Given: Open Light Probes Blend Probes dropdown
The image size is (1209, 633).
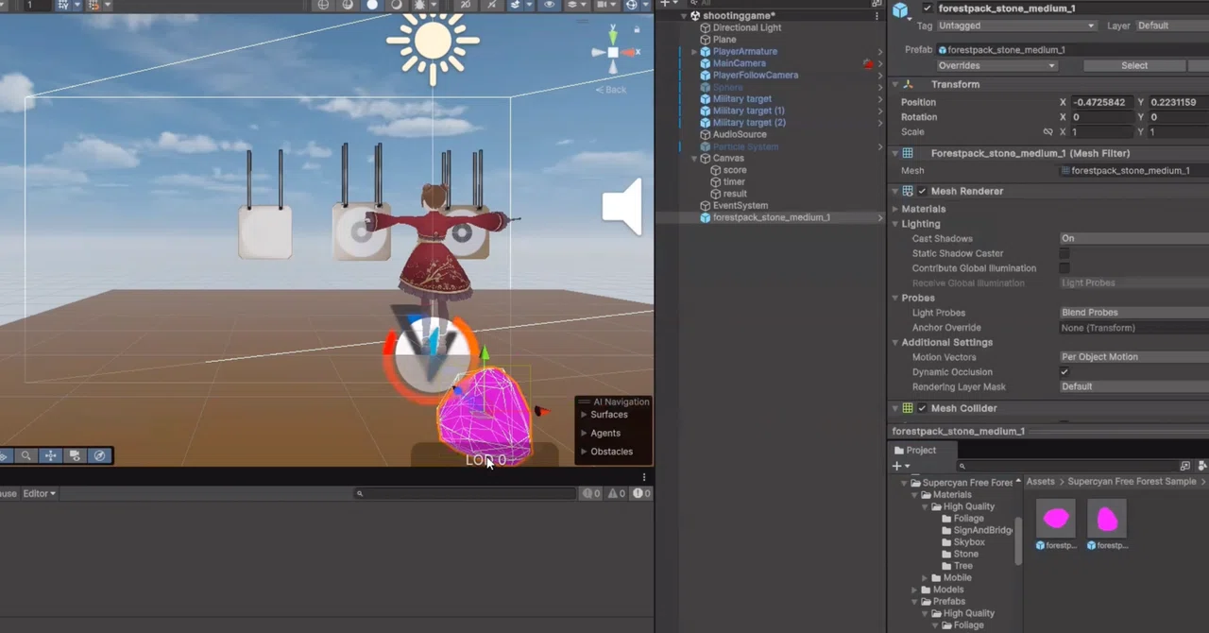Looking at the screenshot, I should 1133,313.
